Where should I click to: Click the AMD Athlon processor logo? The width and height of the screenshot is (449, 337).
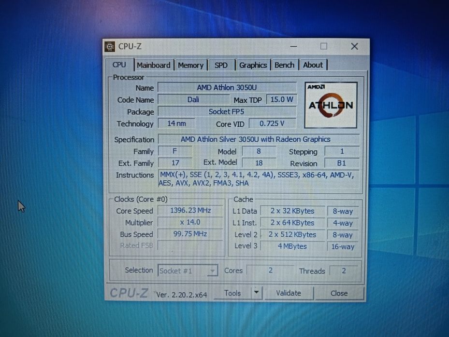click(x=331, y=105)
